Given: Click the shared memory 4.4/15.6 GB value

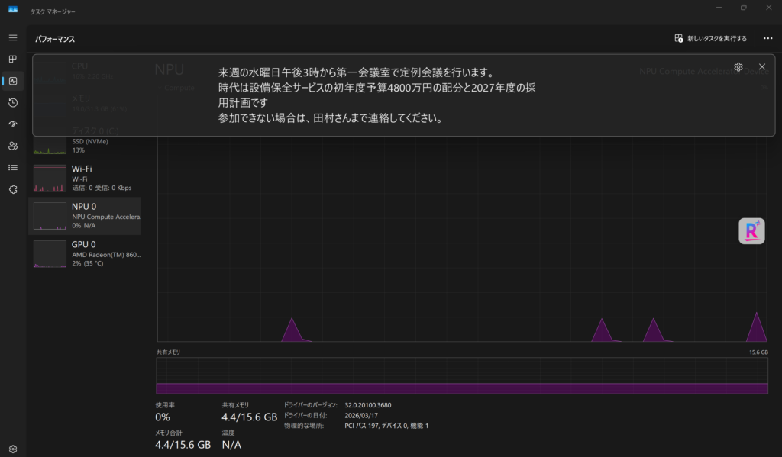Looking at the screenshot, I should click(x=250, y=417).
